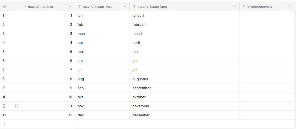
Task: Expand row 11 with the expand icon
Action: 17,106
